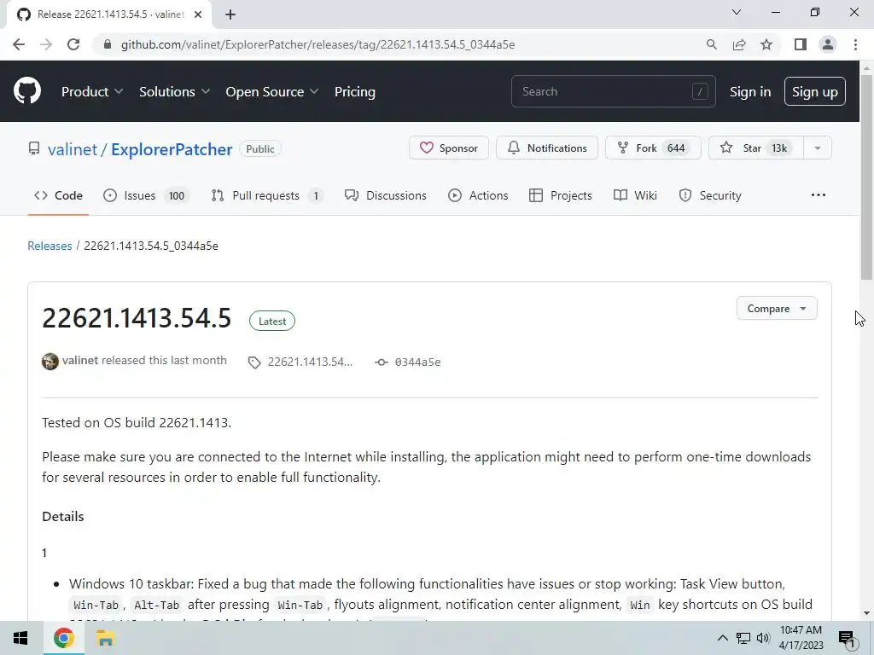Click the Notifications bell button
Image resolution: width=874 pixels, height=655 pixels.
[547, 148]
